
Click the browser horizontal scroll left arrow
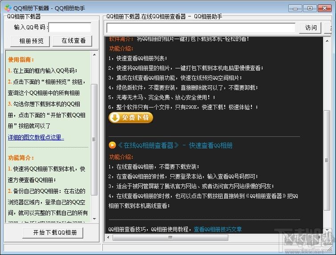tap(108, 237)
